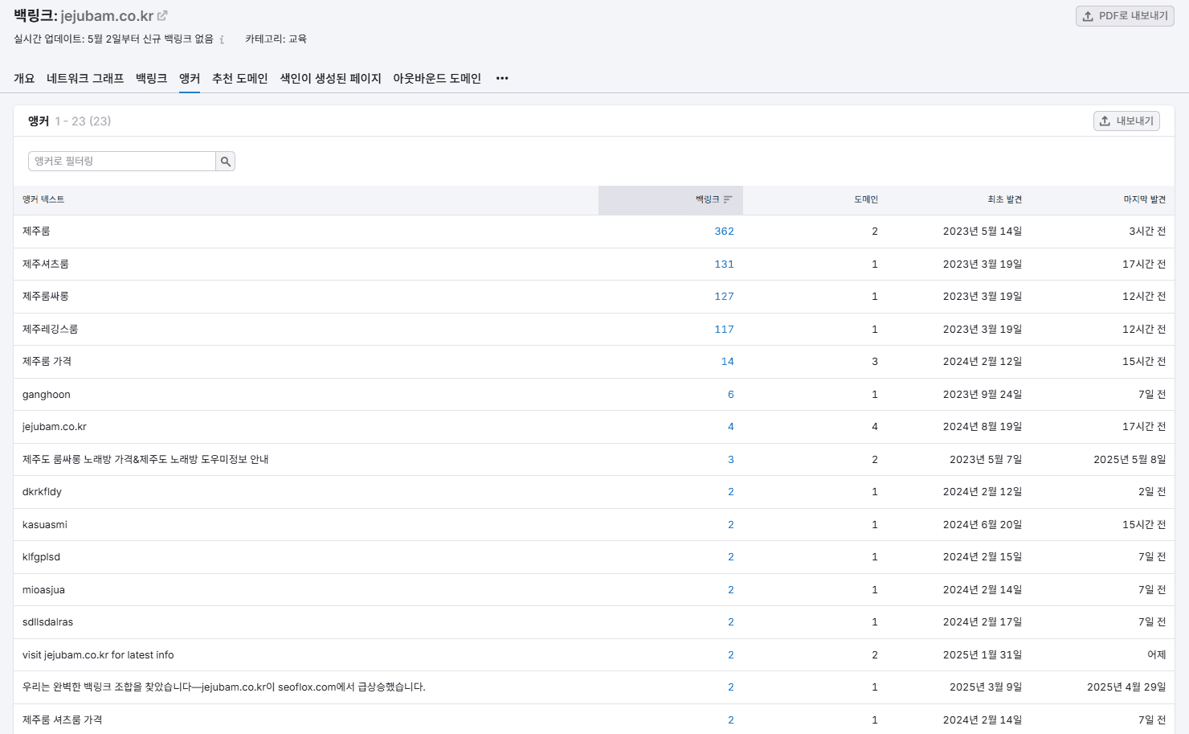The height and width of the screenshot is (734, 1189).
Task: Click the anchor text 제주룸 가격
Action: pyautogui.click(x=47, y=362)
